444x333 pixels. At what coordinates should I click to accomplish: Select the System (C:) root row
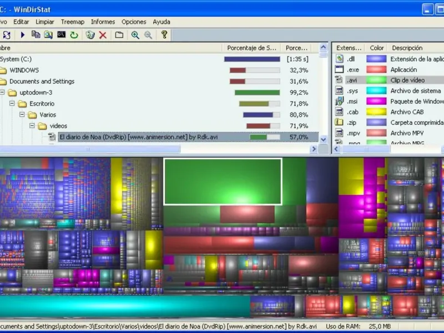pos(16,59)
